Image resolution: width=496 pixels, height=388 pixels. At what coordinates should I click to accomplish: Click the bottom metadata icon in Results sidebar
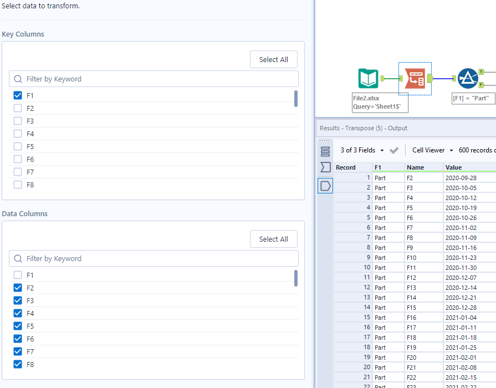[325, 185]
